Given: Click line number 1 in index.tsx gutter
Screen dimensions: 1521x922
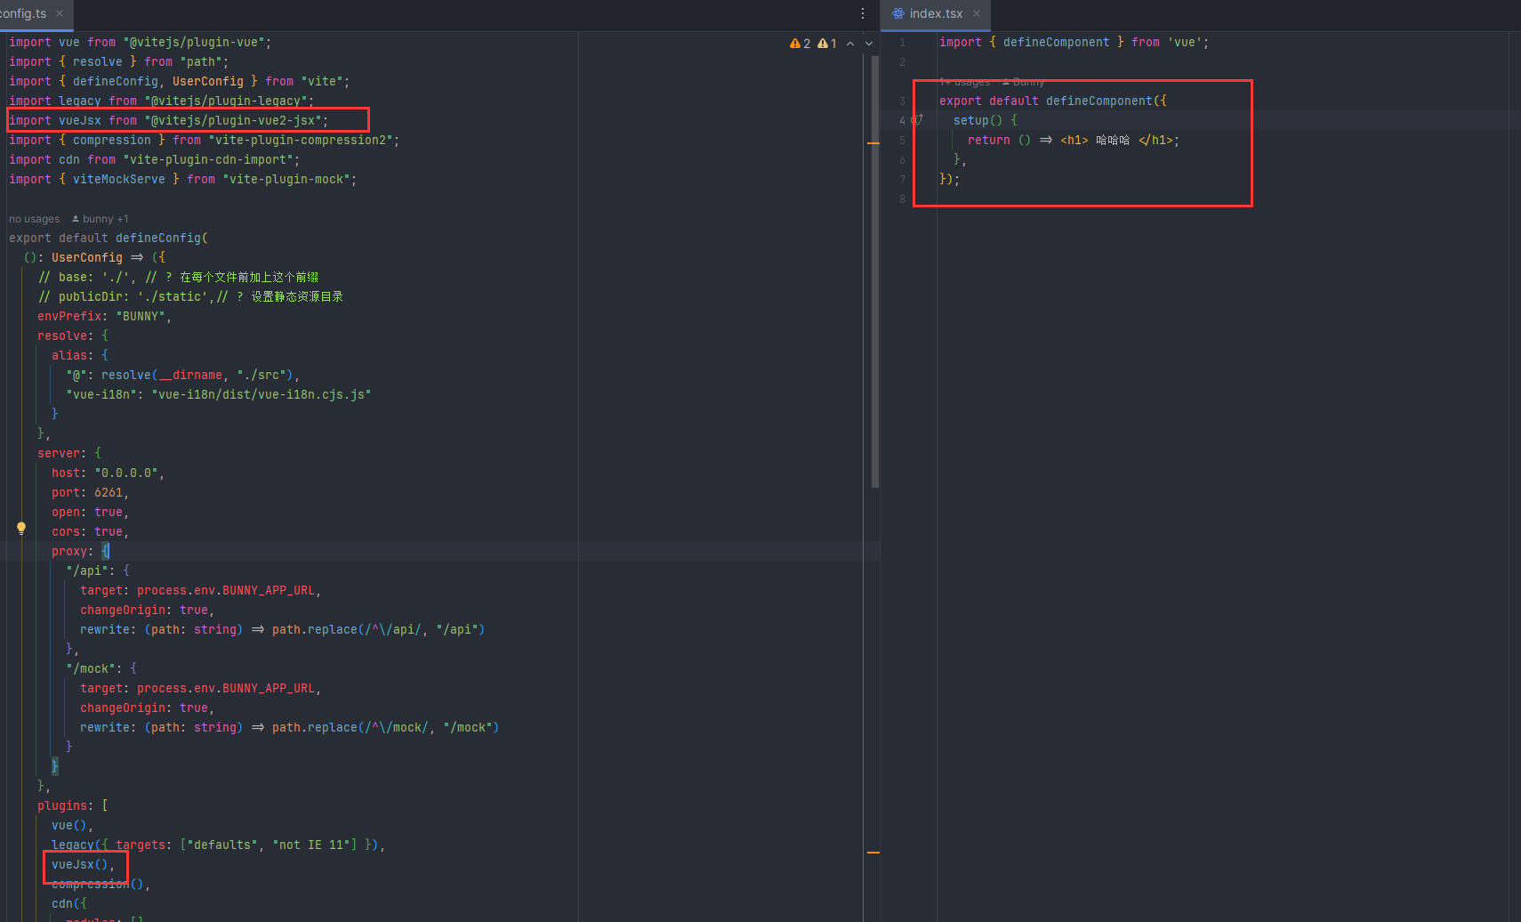Looking at the screenshot, I should click(x=902, y=43).
